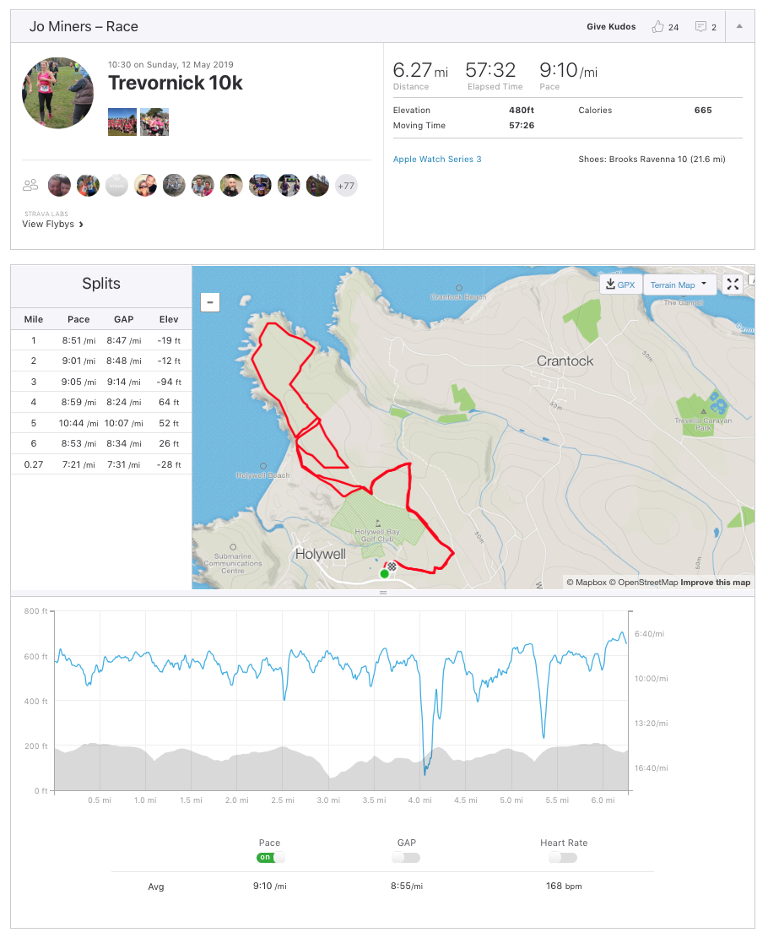Open the View Flybys link
This screenshot has height=938, width=768.
(52, 225)
